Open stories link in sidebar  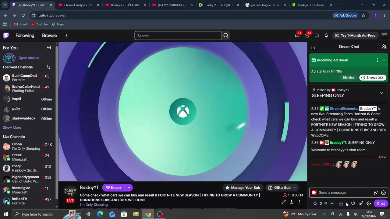pyautogui.click(x=29, y=58)
